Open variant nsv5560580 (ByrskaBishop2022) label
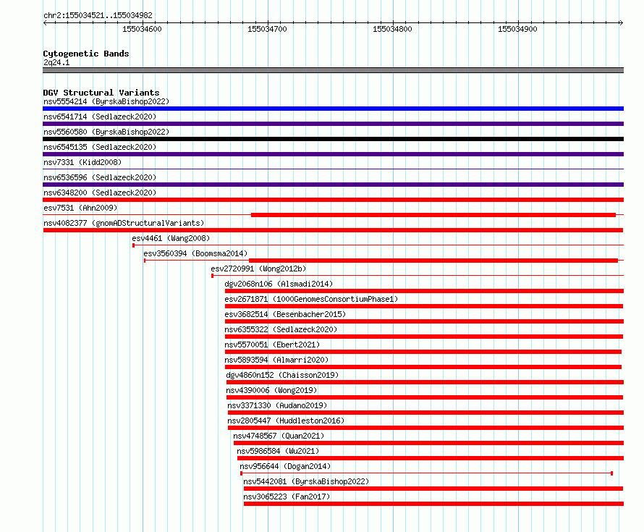 (106, 132)
